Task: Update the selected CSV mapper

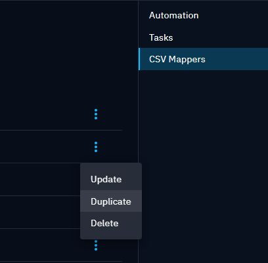Action: coord(111,179)
